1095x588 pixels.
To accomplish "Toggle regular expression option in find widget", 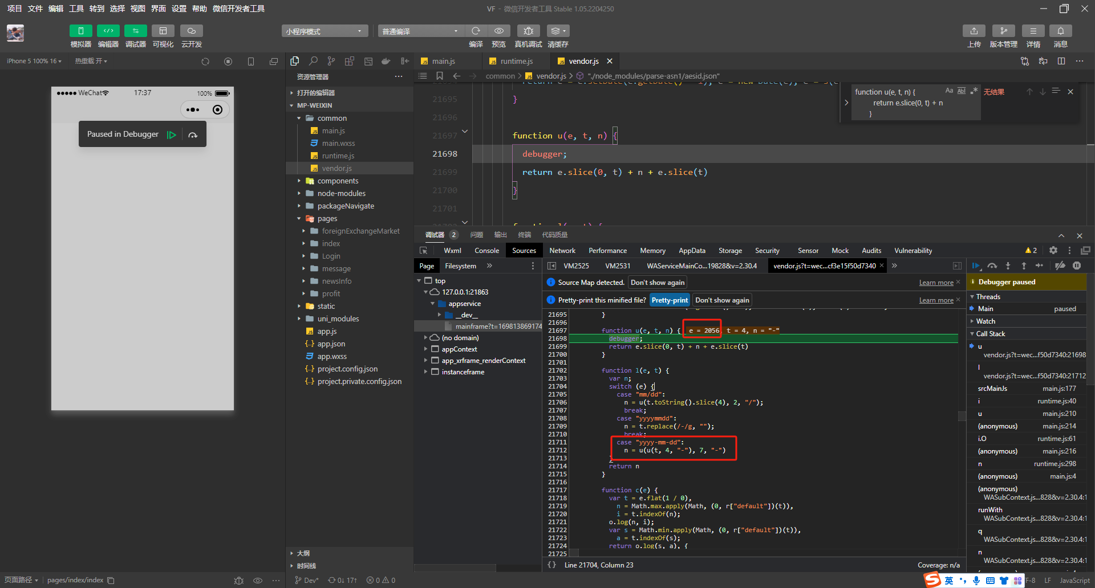I will 974,91.
